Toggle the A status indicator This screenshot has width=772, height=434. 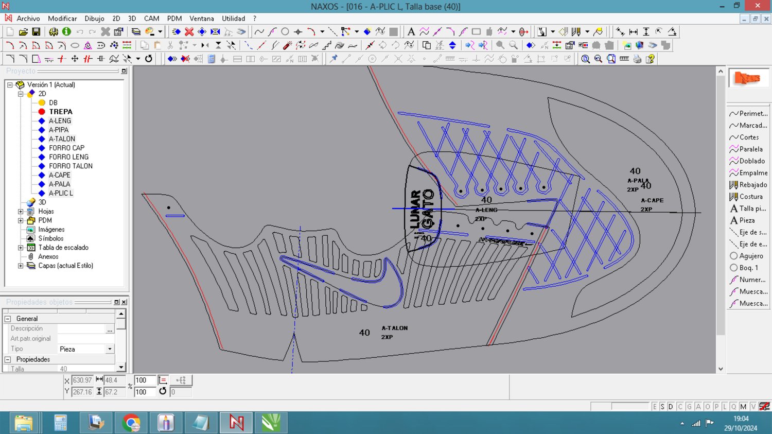698,407
